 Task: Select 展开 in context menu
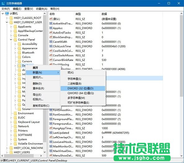pos(43,68)
